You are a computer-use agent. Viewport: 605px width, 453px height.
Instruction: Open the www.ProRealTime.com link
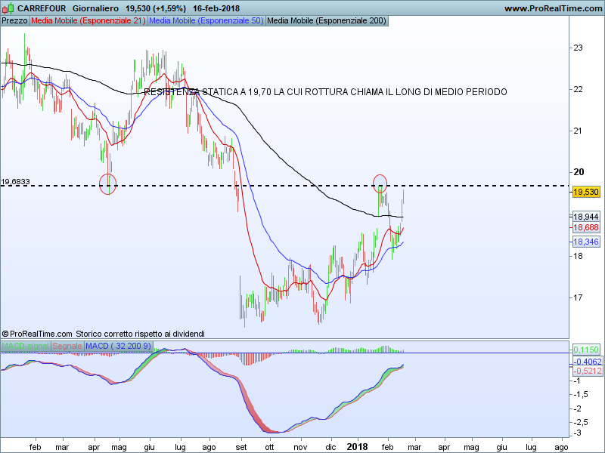coord(552,8)
